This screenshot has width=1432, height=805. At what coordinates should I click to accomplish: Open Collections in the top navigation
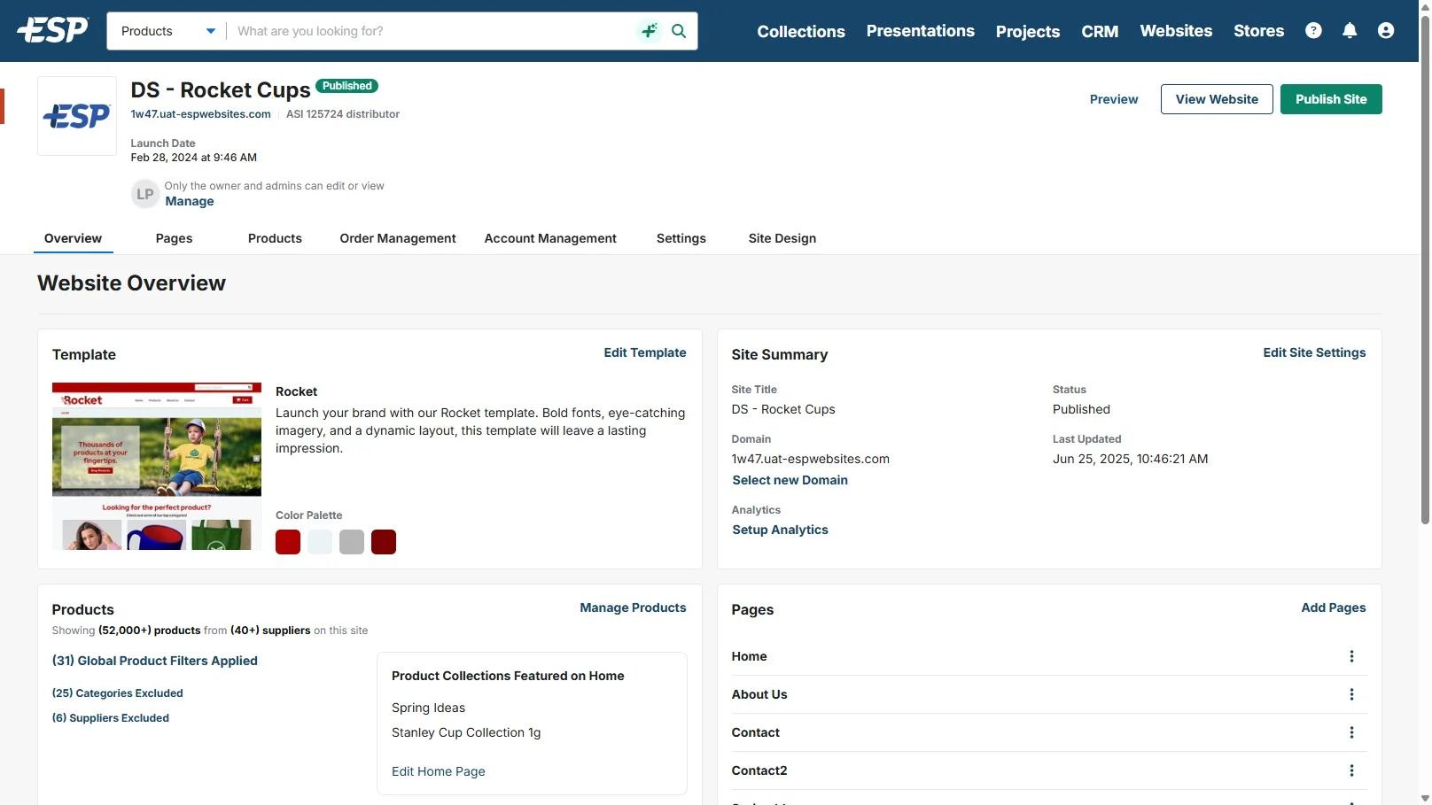801,31
